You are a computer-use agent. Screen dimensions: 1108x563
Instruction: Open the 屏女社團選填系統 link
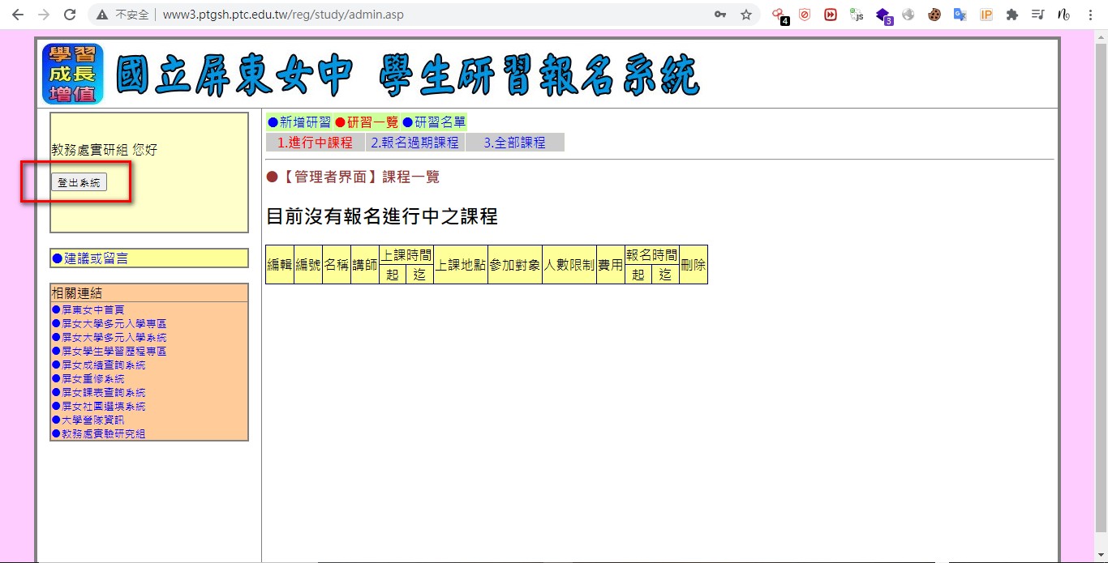pos(98,406)
